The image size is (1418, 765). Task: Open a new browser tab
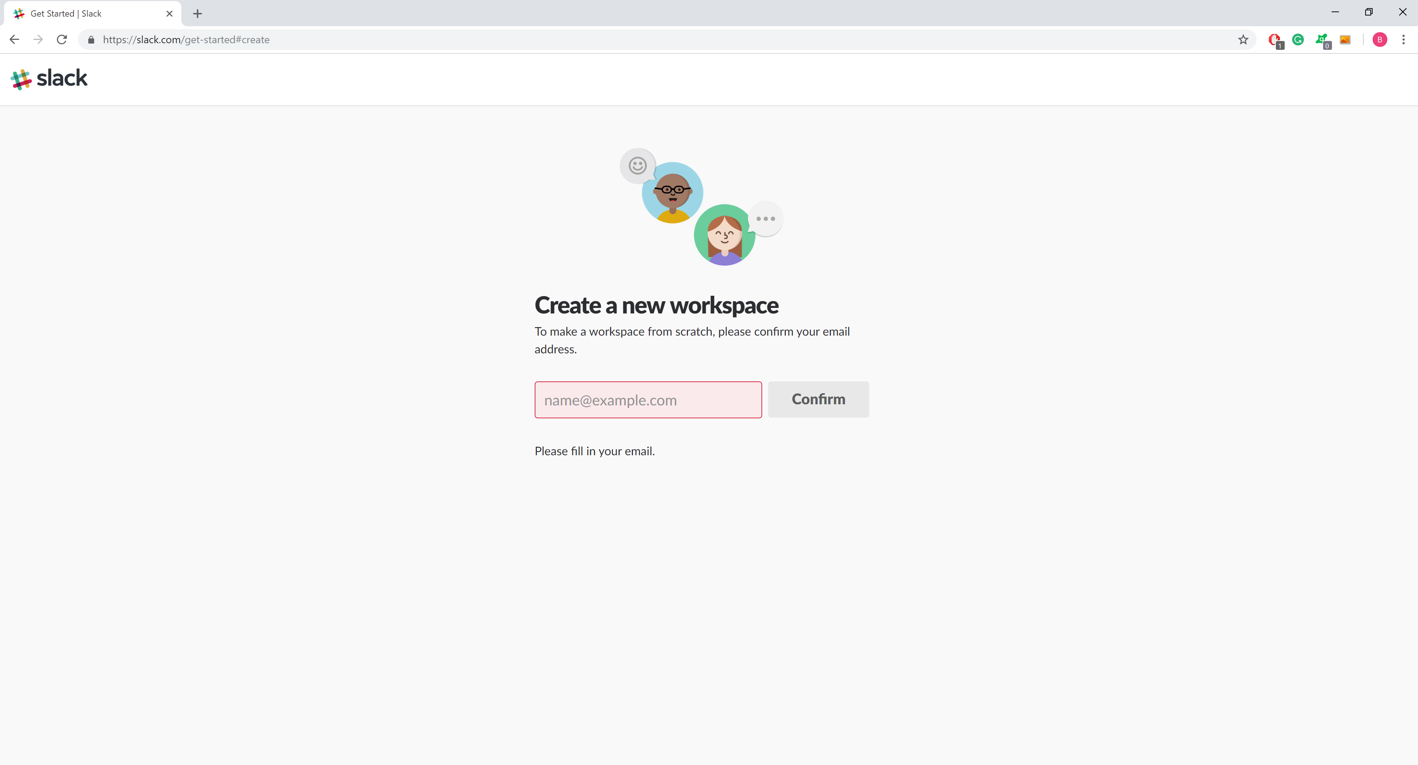coord(198,14)
